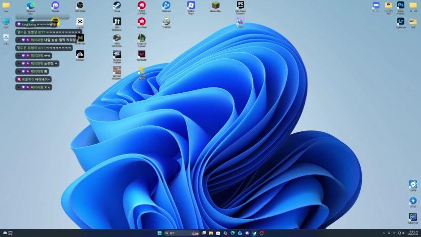This screenshot has width=421, height=237.
Task: Open the Lightroom desktop shortcut
Action: [x=401, y=23]
